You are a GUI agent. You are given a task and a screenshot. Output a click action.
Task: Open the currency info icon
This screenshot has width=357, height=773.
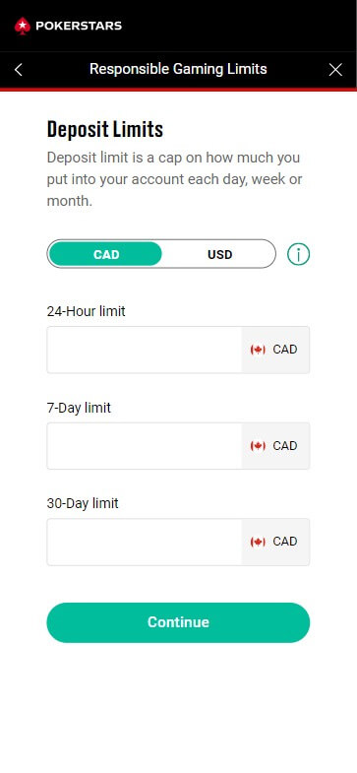point(298,254)
